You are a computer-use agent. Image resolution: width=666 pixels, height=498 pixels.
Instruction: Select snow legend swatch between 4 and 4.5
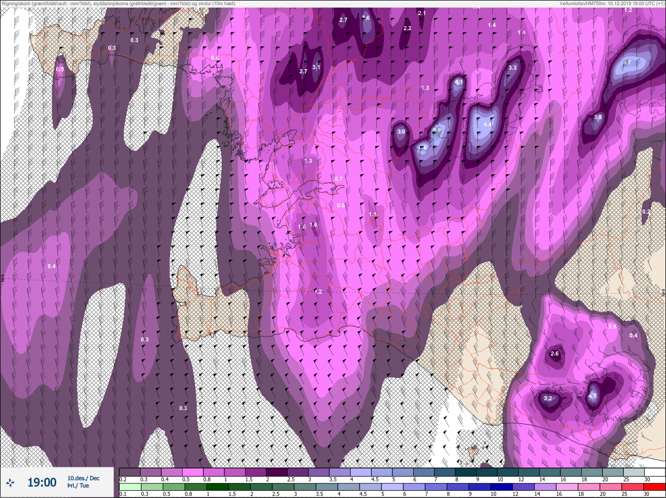pyautogui.click(x=361, y=472)
